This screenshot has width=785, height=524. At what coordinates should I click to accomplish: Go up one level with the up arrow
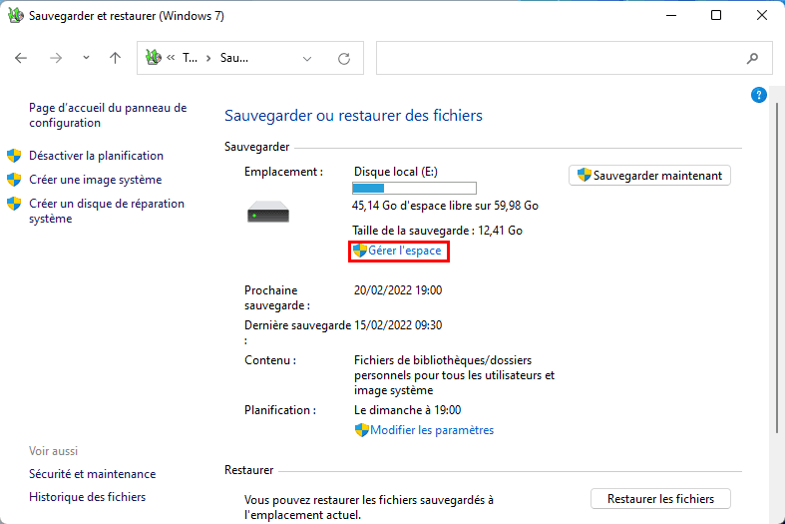pyautogui.click(x=115, y=58)
